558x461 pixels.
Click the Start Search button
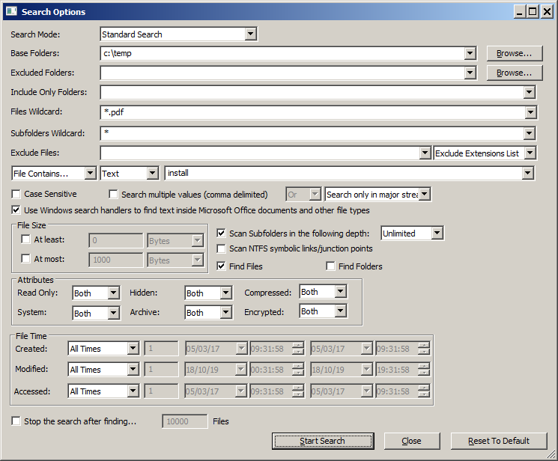coord(322,441)
